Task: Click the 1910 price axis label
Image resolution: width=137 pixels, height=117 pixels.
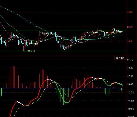Action: click(x=130, y=41)
